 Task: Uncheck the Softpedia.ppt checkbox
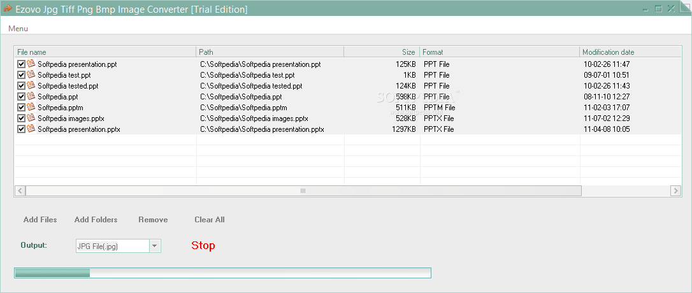pyautogui.click(x=21, y=97)
